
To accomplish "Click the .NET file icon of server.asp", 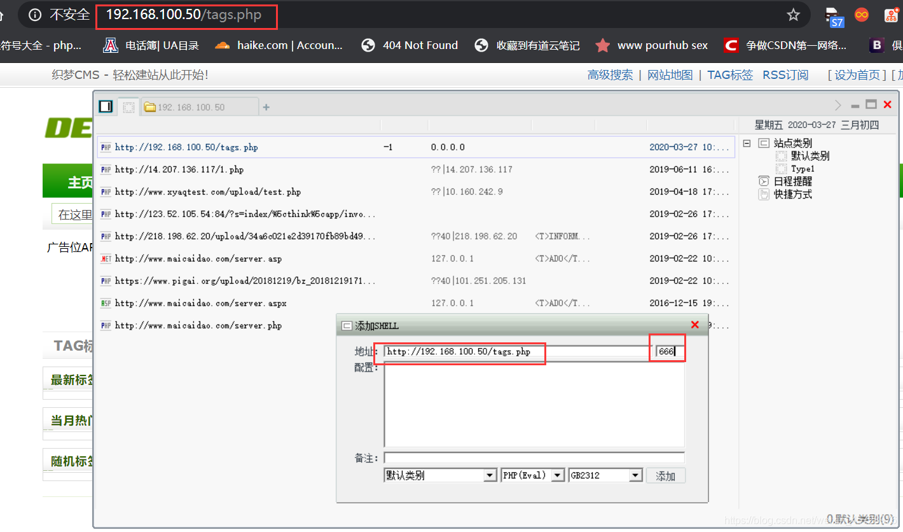I will tap(106, 258).
